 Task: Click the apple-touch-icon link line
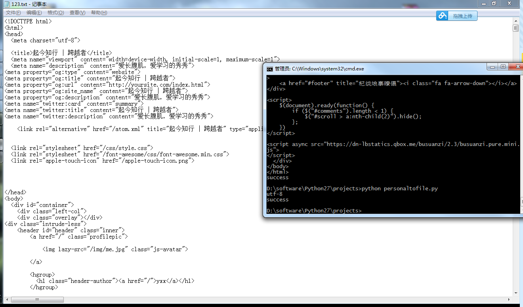(x=103, y=161)
